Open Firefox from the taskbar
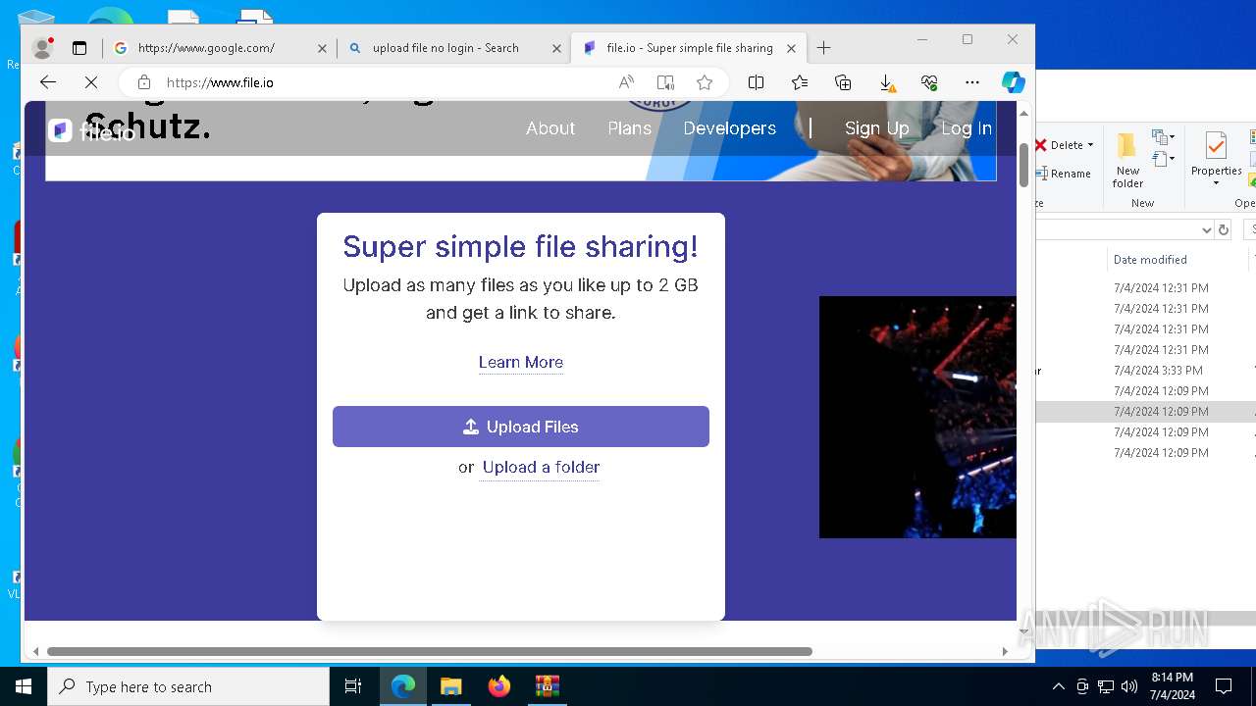 point(499,686)
